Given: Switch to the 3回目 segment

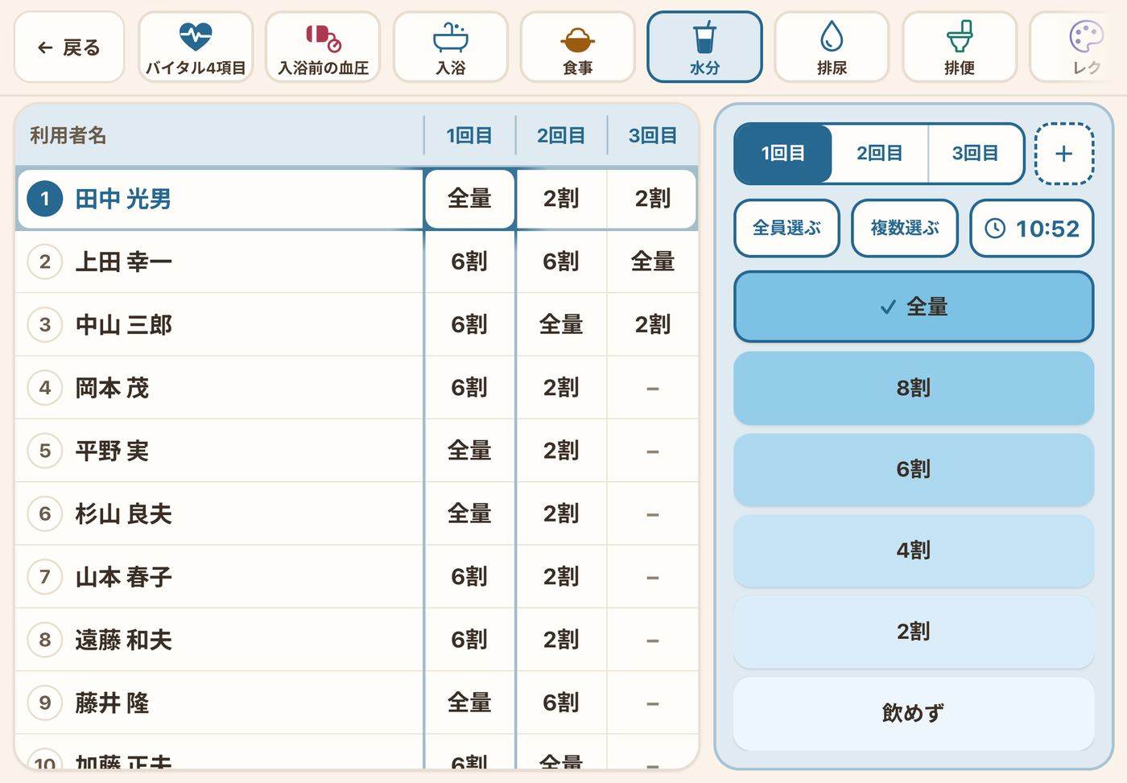Looking at the screenshot, I should pyautogui.click(x=975, y=153).
